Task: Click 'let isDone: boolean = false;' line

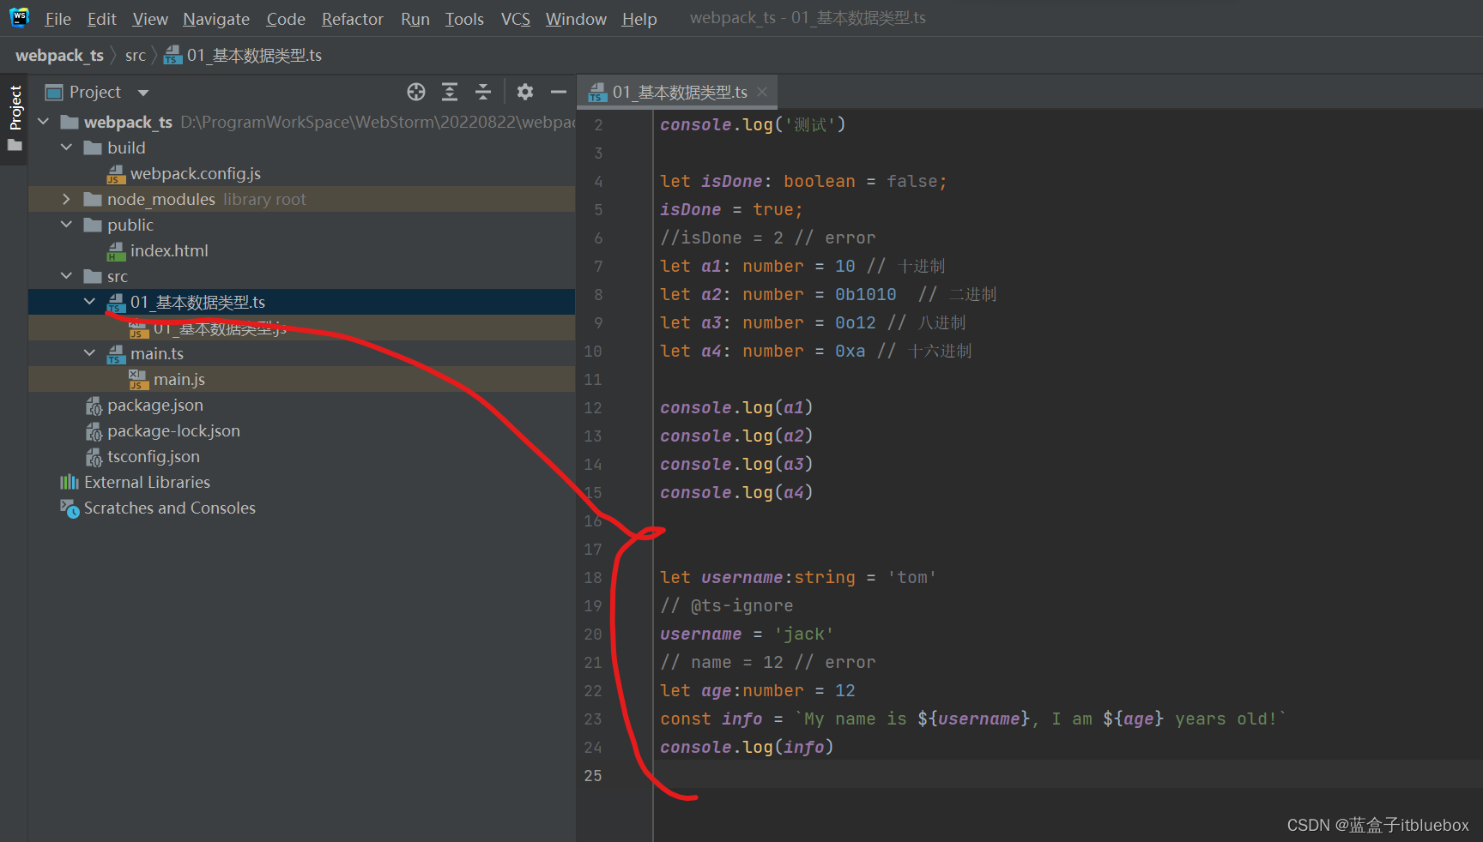Action: point(803,181)
